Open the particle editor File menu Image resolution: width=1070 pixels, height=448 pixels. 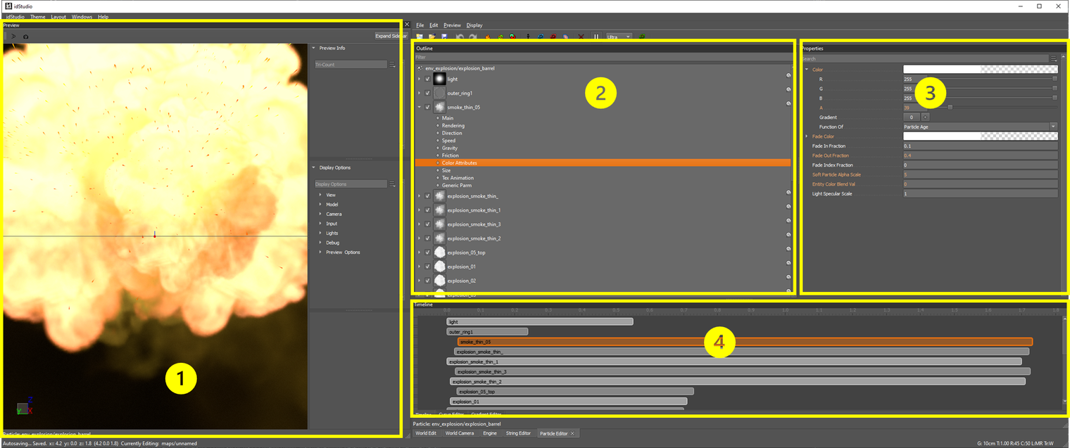point(420,25)
